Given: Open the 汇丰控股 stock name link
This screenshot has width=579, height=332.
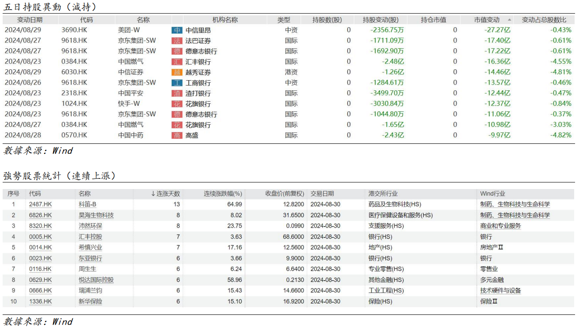Looking at the screenshot, I should pos(90,237).
